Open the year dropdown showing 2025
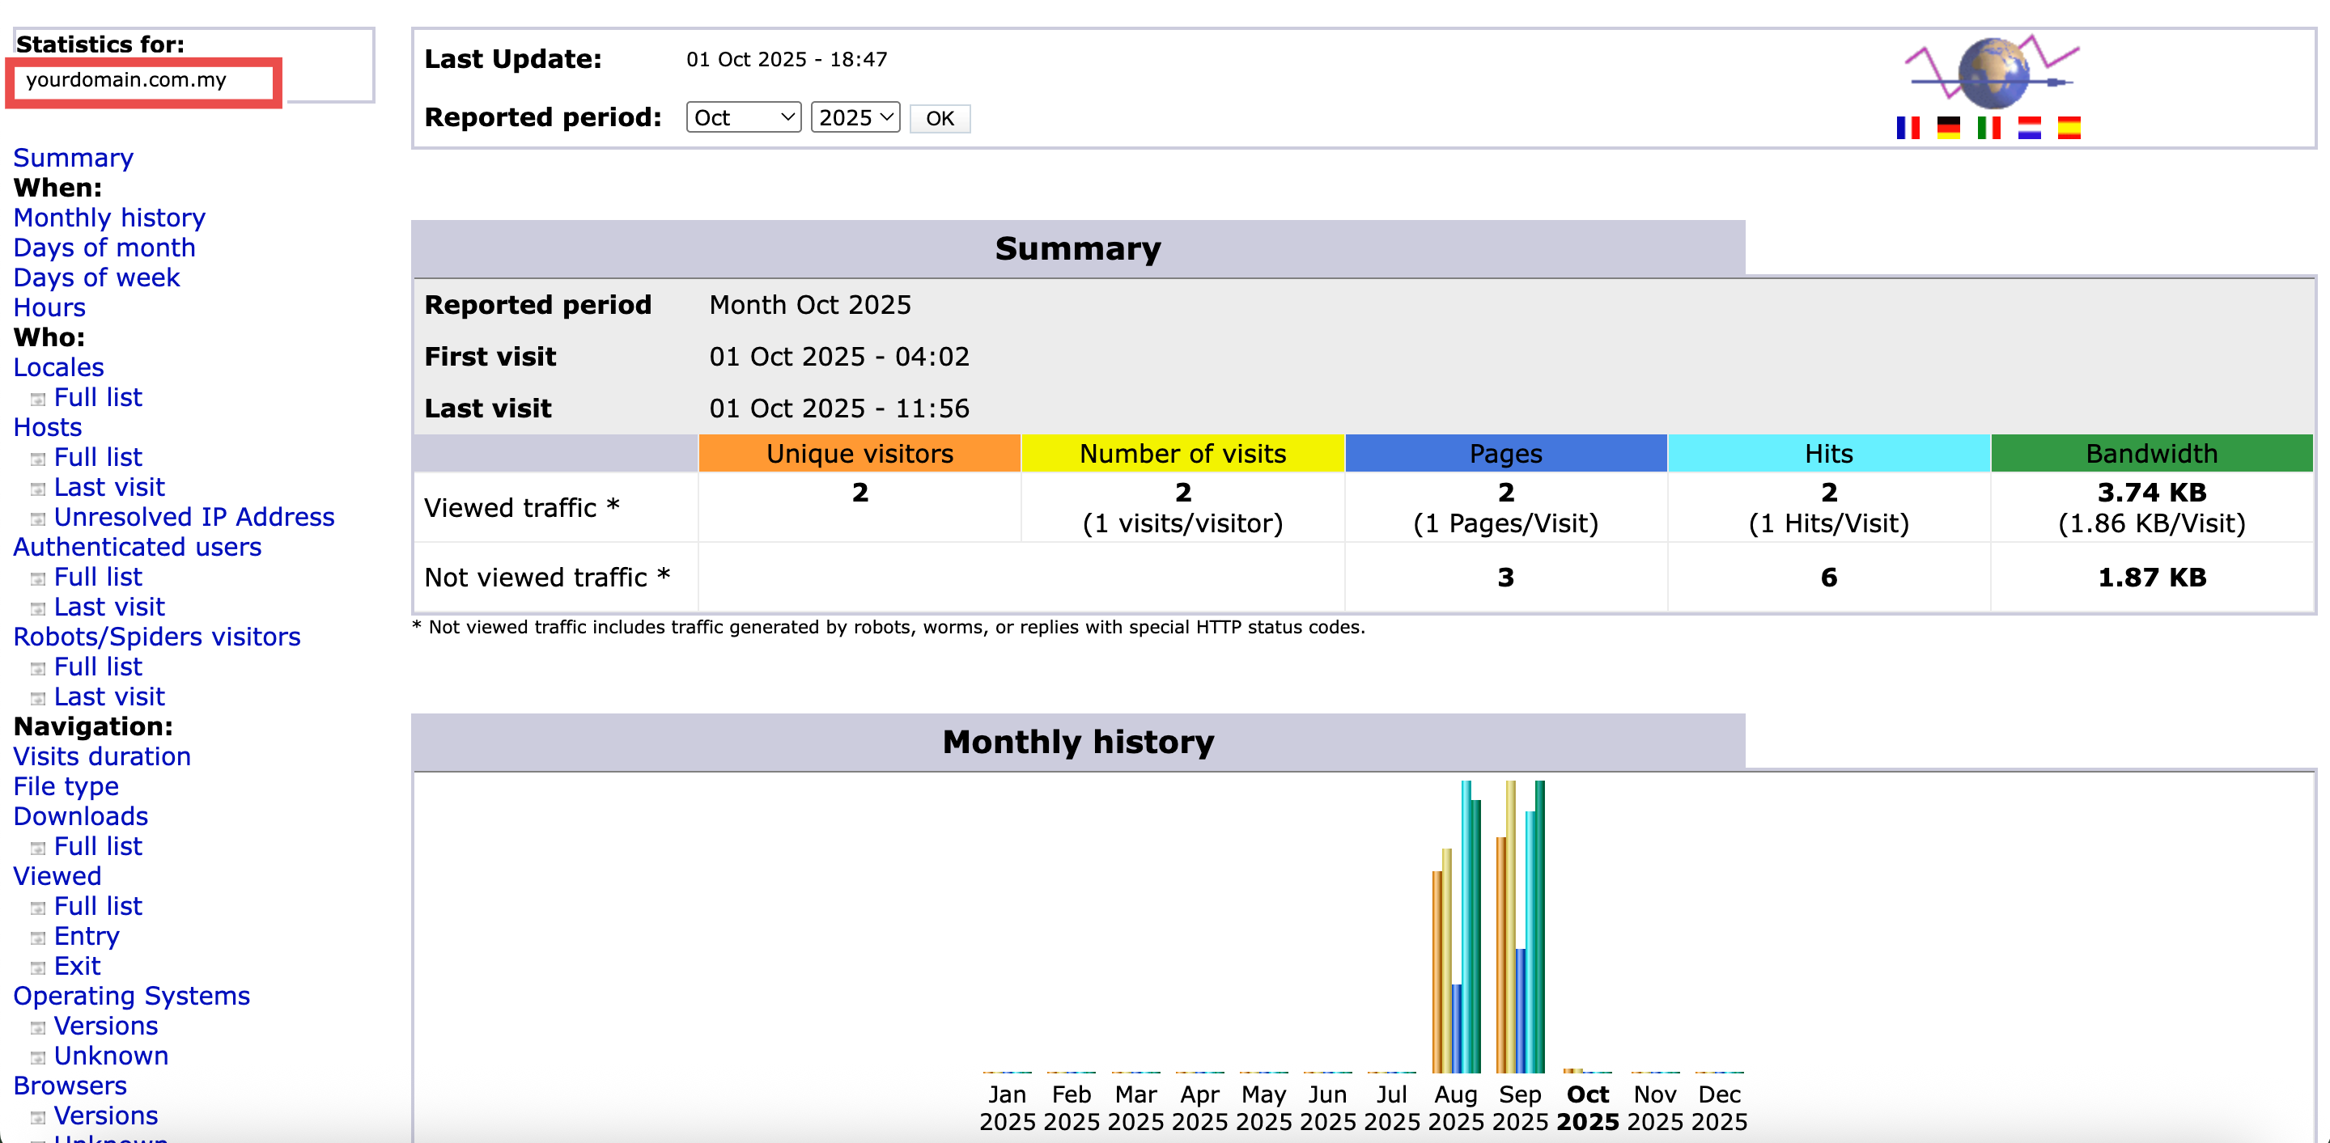This screenshot has height=1143, width=2330. (855, 117)
